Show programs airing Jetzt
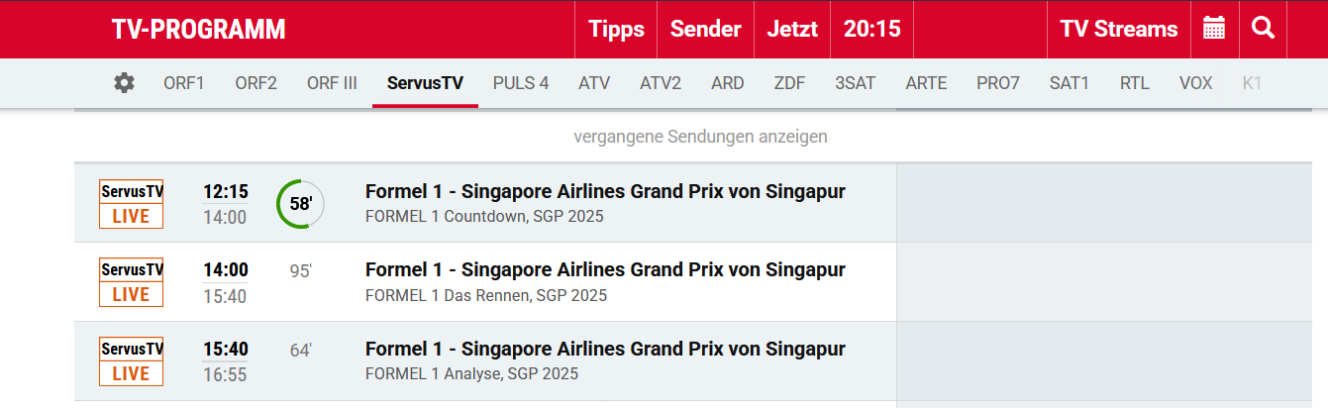 [x=792, y=29]
